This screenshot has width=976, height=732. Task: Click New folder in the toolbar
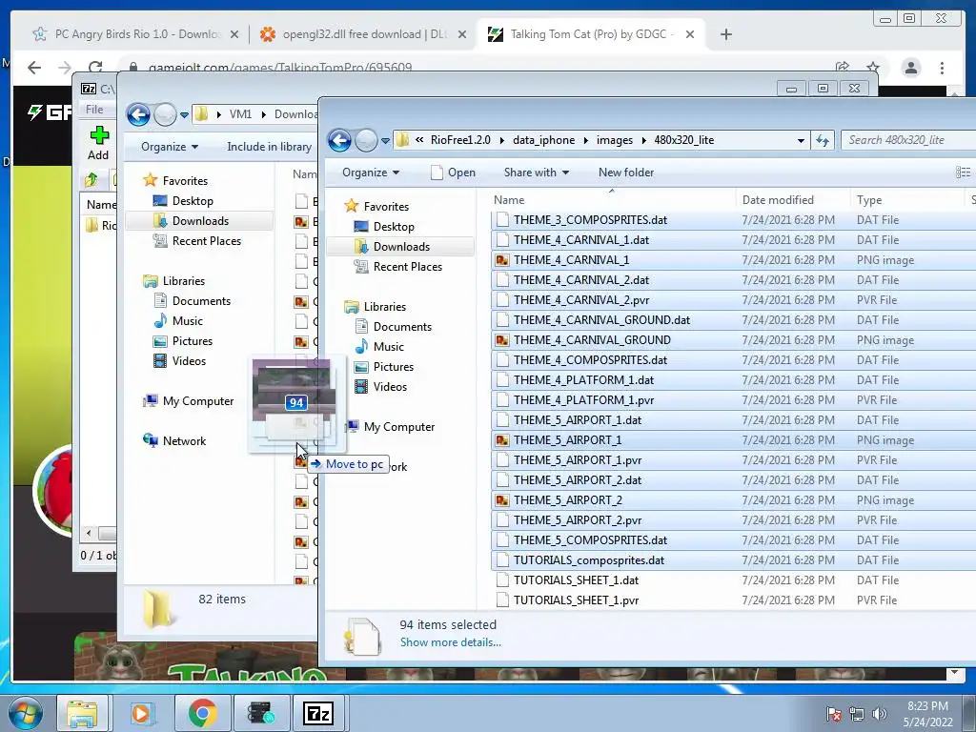625,173
